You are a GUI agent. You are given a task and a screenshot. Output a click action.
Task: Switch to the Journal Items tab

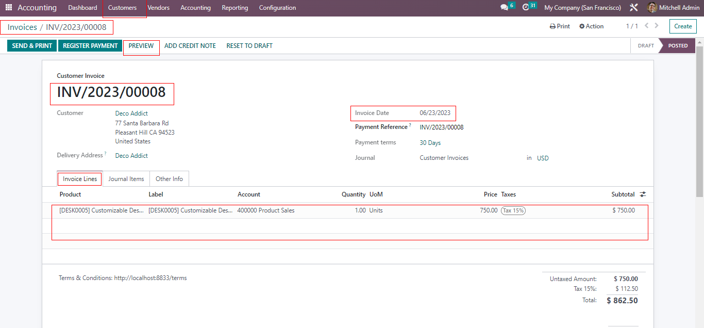click(126, 179)
